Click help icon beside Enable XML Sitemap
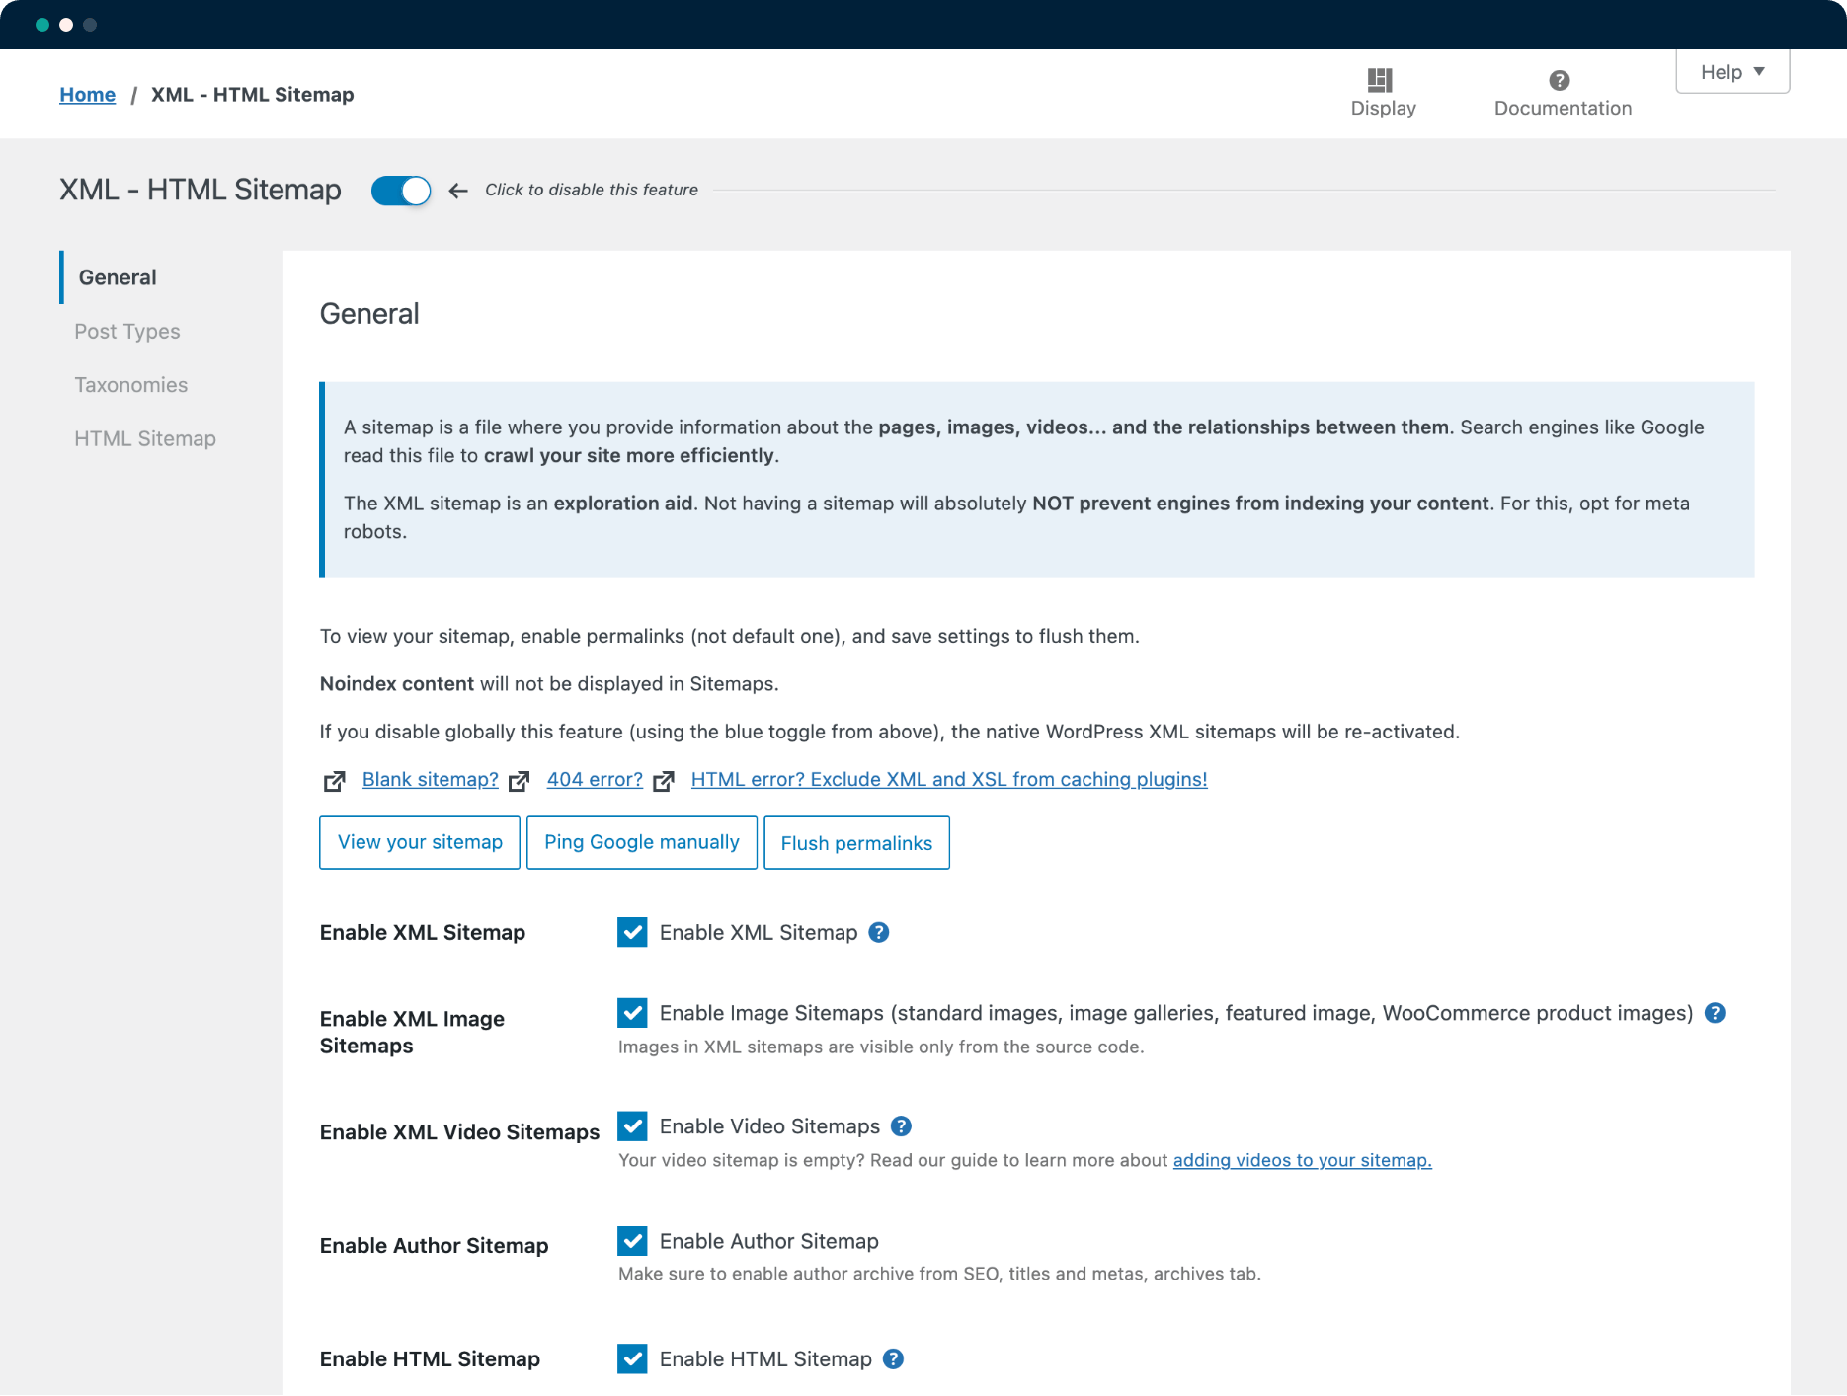Screen dimensions: 1847x1396 (x=878, y=932)
